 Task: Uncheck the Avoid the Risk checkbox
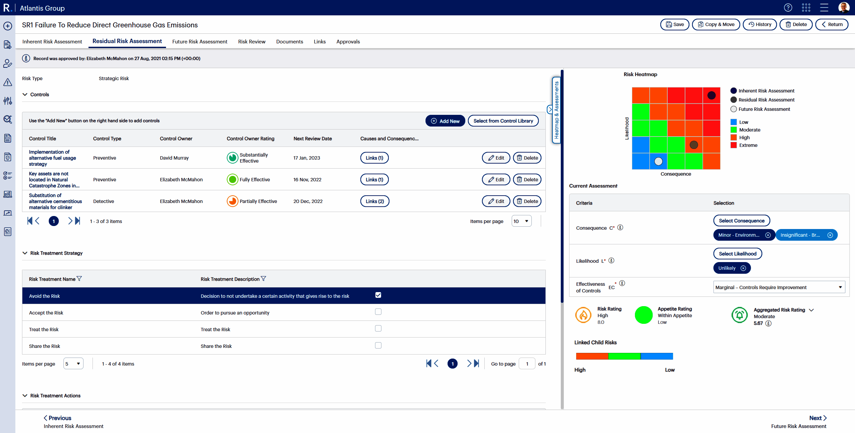click(378, 295)
